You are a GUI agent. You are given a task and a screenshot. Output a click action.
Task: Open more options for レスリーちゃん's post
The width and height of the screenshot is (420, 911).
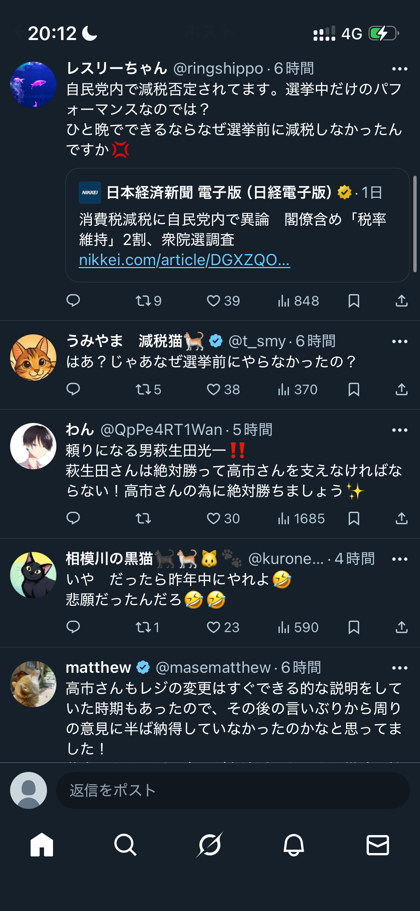pyautogui.click(x=399, y=69)
